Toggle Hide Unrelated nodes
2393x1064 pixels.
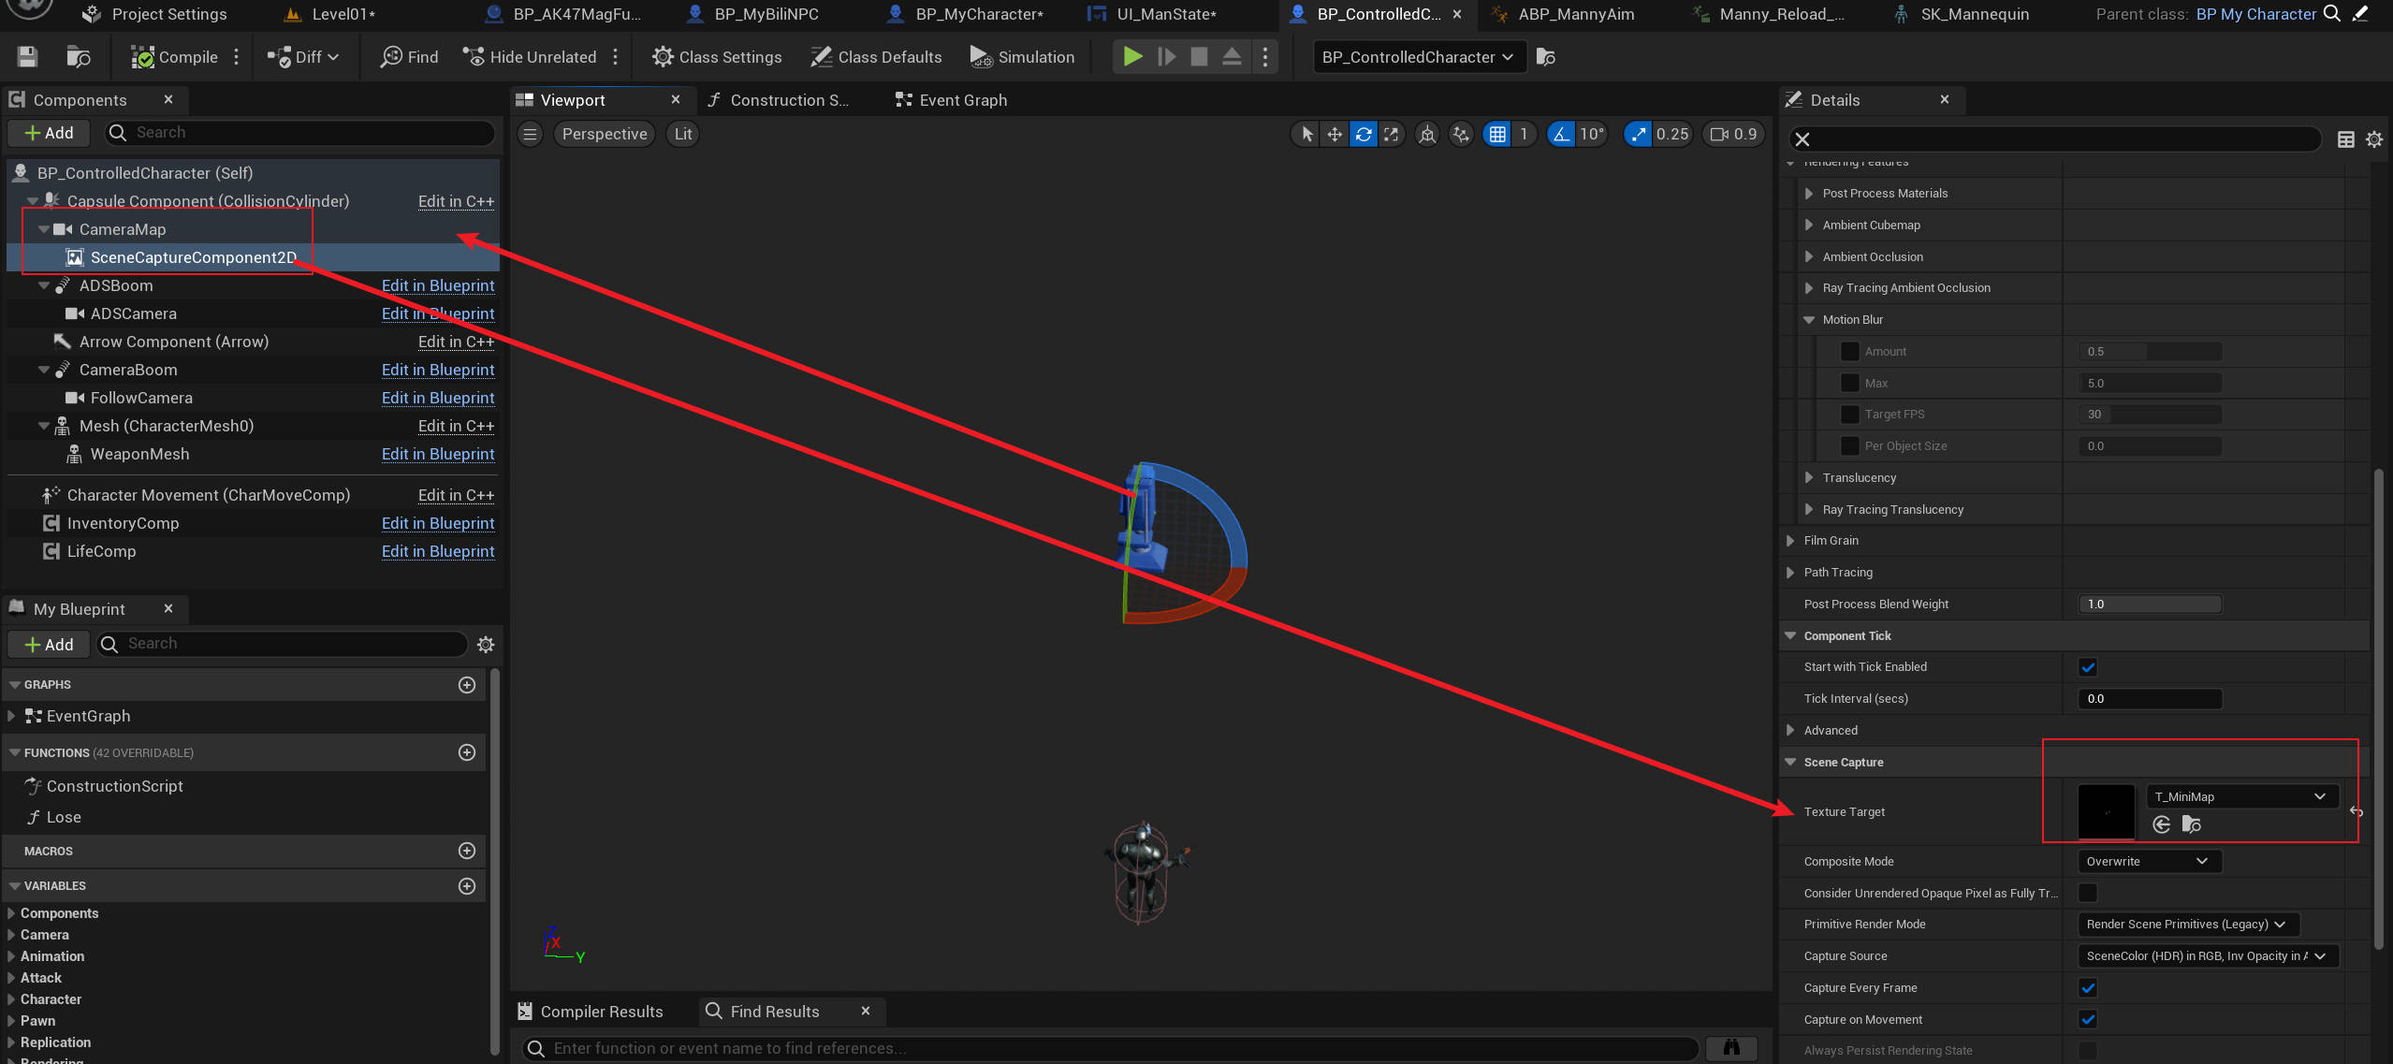(530, 57)
